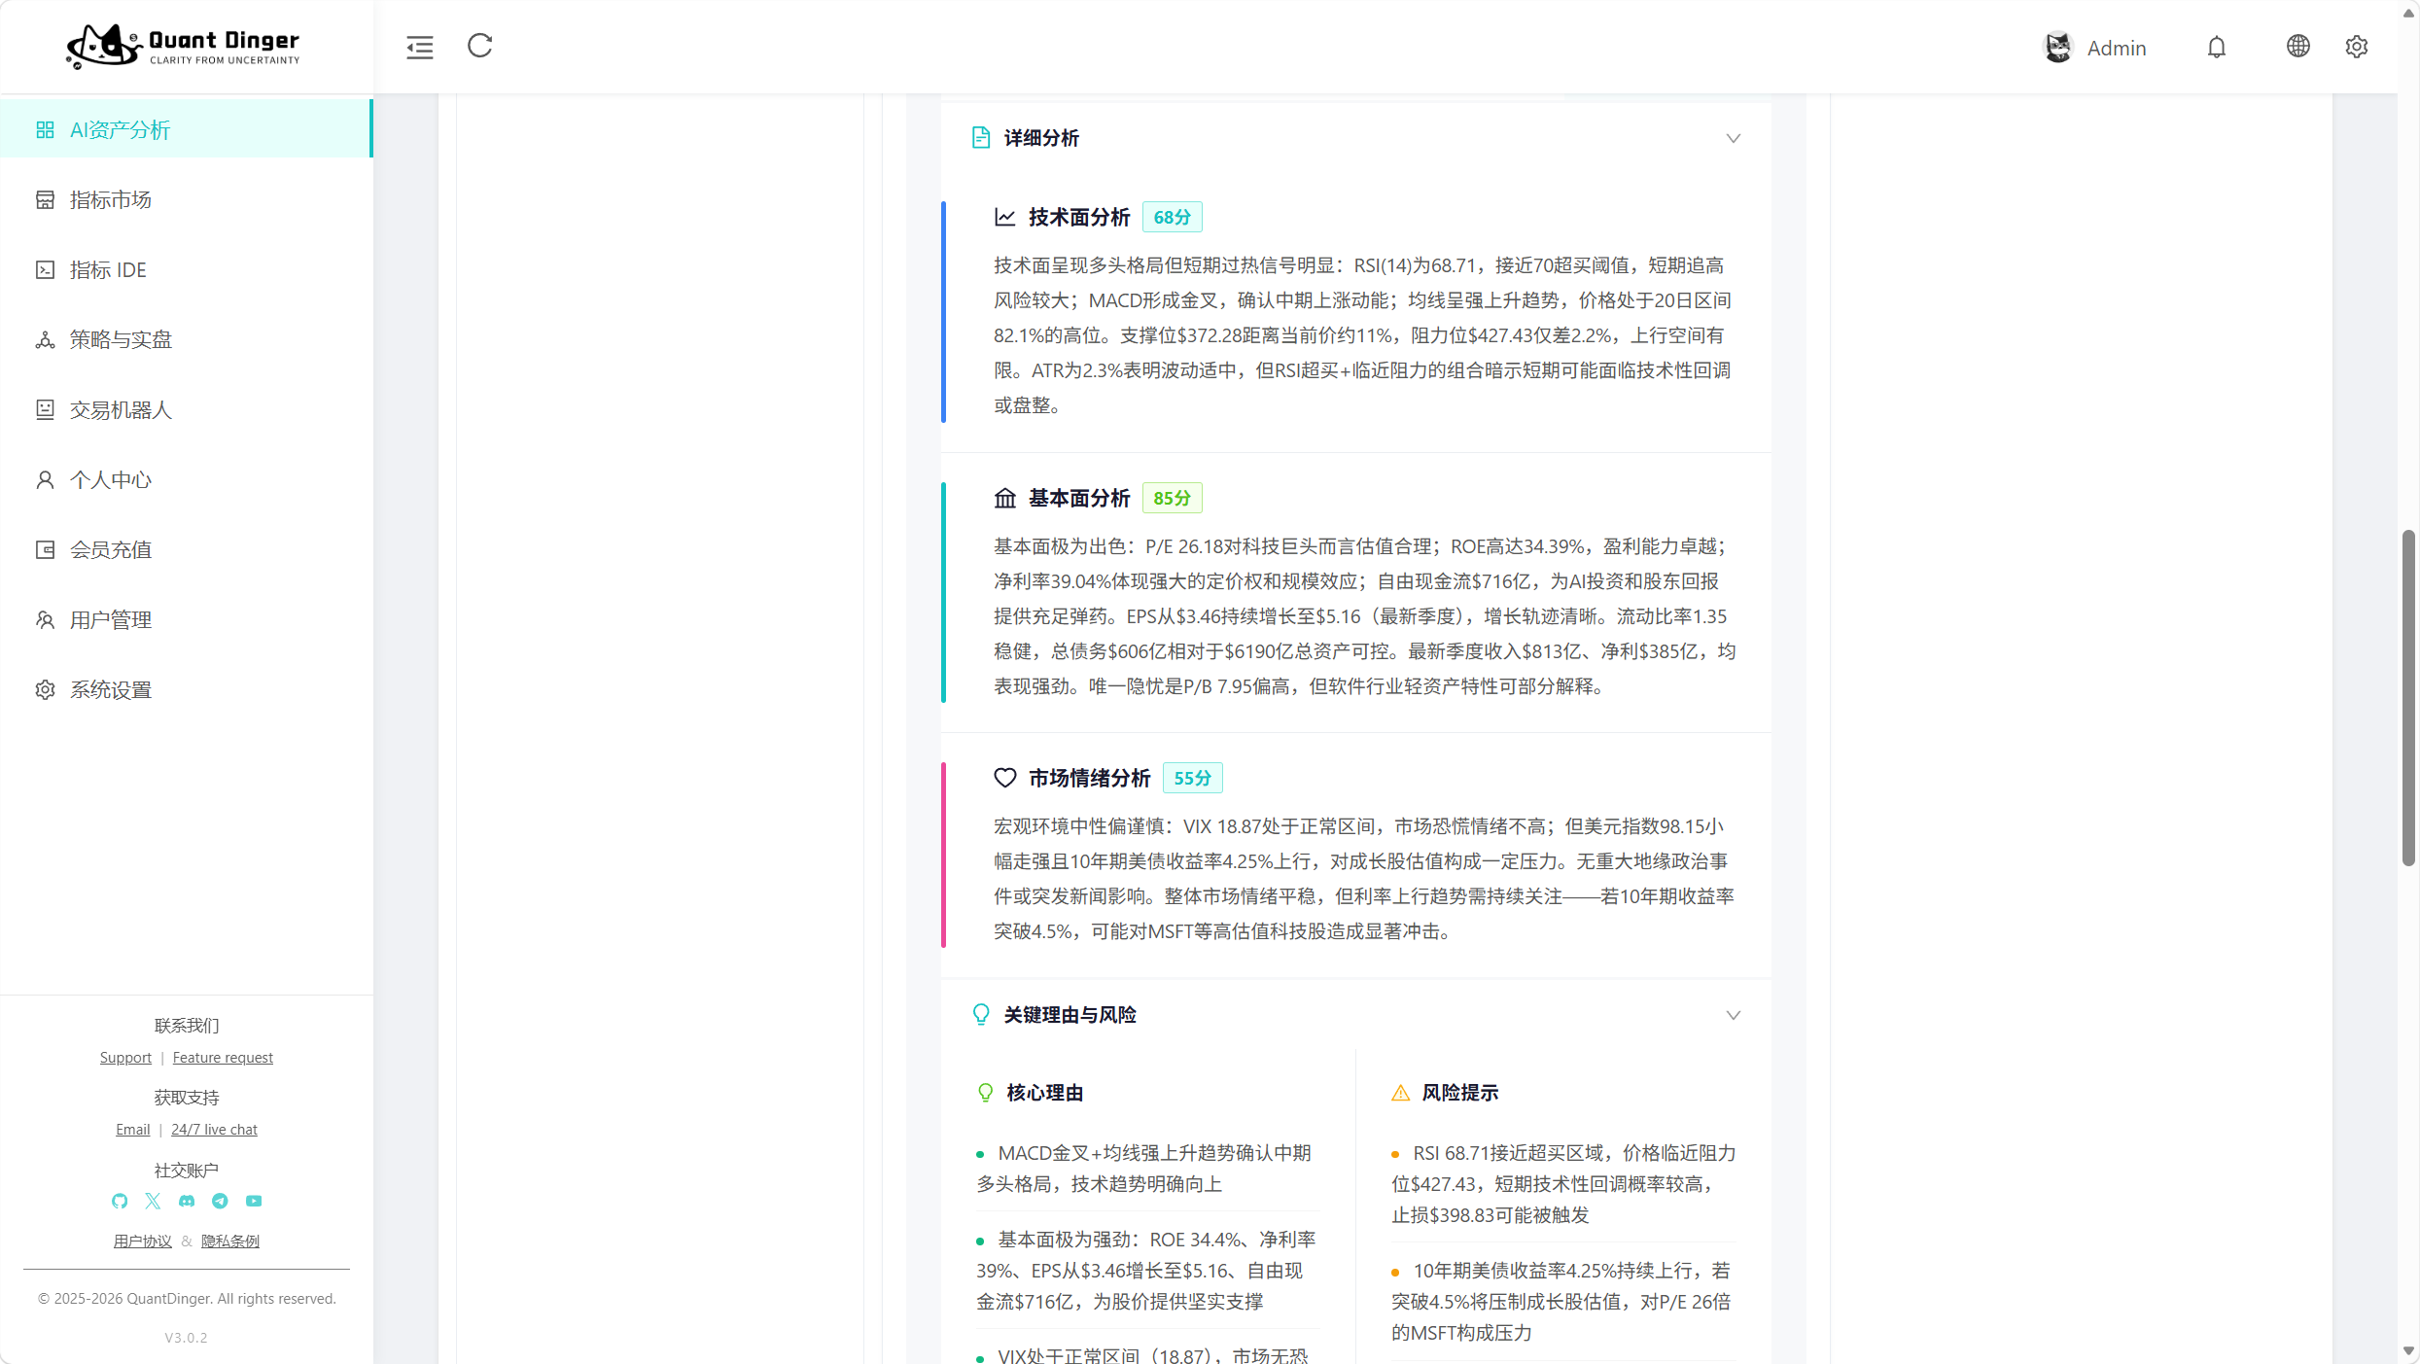The image size is (2420, 1364).
Task: Click the 基本面分析 heading
Action: [x=1079, y=498]
